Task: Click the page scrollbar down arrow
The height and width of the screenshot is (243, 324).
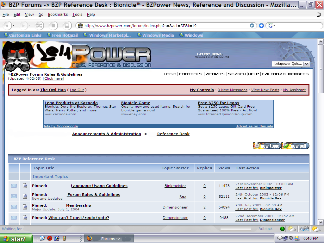Action: [x=321, y=222]
